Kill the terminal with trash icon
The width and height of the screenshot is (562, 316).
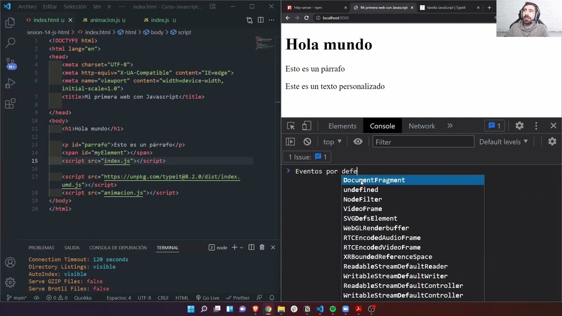click(262, 248)
